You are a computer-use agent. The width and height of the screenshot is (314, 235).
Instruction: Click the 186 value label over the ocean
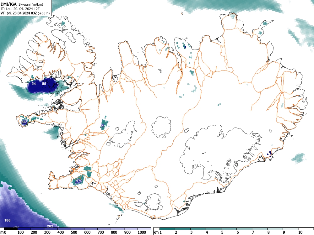point(7,220)
